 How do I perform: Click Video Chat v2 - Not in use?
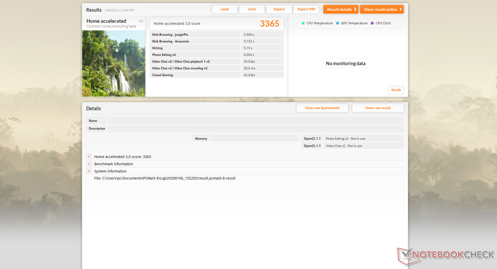[344, 146]
